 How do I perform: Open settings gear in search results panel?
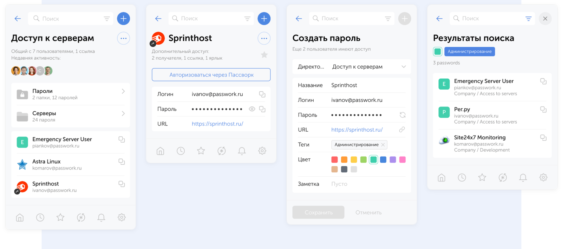(543, 177)
